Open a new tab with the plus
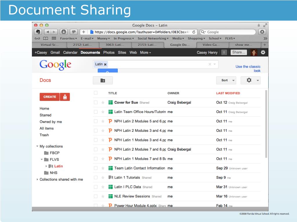This screenshot has width=297, height=222. click(x=265, y=45)
